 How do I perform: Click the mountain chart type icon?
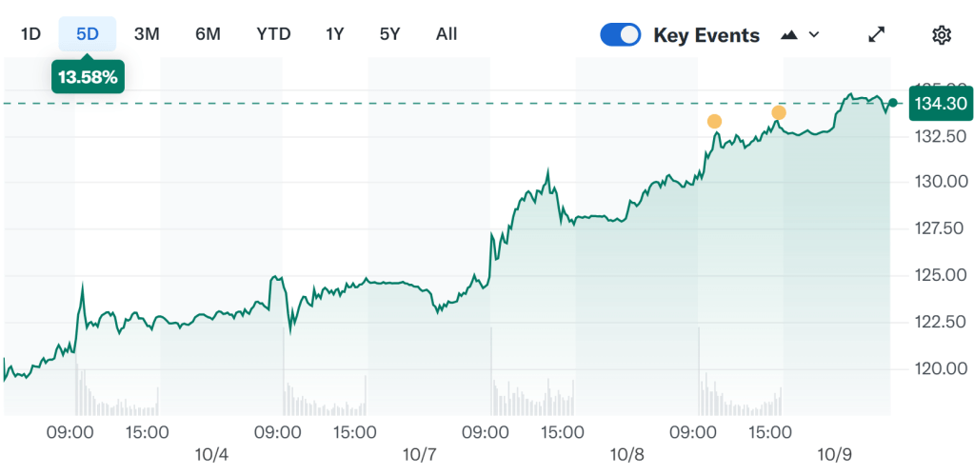[x=788, y=35]
